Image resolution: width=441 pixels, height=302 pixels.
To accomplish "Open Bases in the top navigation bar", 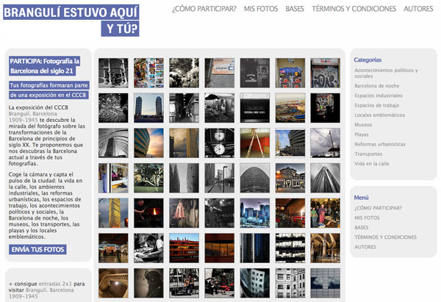I will pos(294,9).
